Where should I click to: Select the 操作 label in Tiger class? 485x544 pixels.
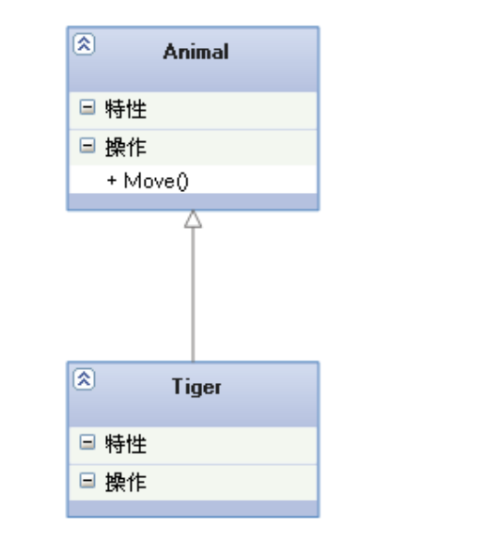(126, 483)
